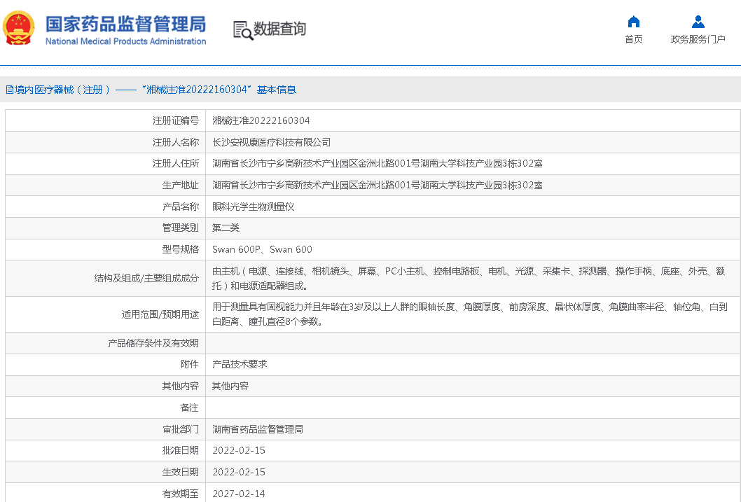Click the 审批部门 row label
Viewport: 741px width, 502px height.
pyautogui.click(x=181, y=429)
